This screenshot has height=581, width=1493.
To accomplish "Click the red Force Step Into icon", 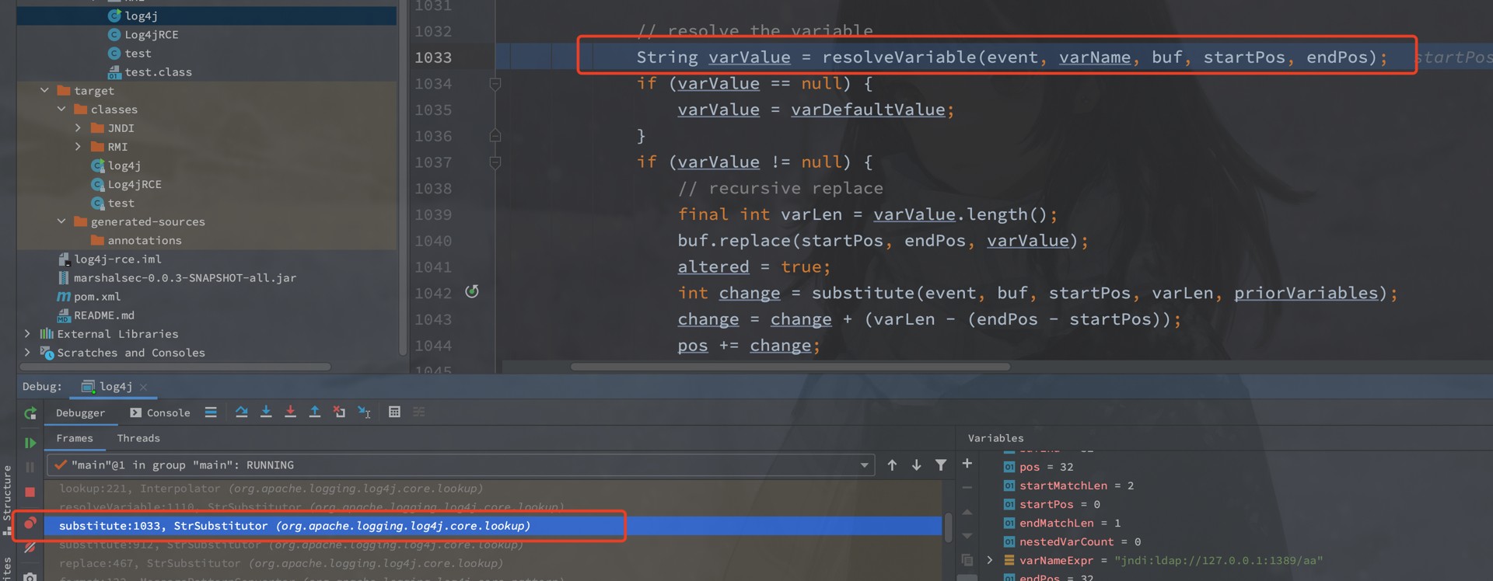I will [290, 412].
